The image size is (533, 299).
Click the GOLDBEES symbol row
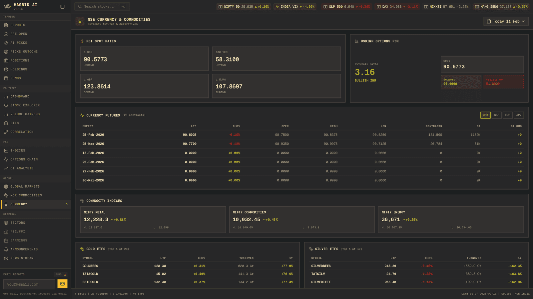[x=188, y=266]
